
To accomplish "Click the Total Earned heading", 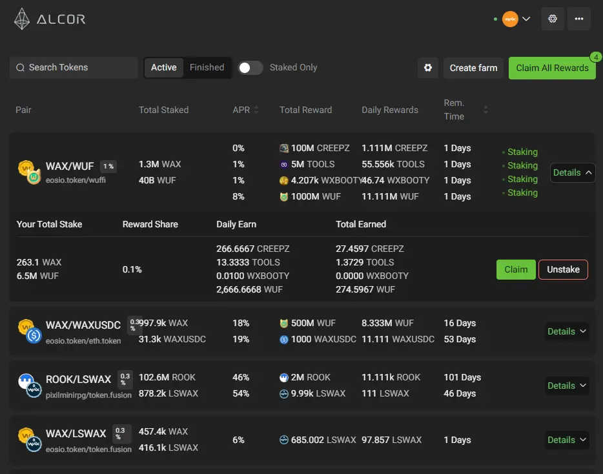I will pyautogui.click(x=361, y=224).
